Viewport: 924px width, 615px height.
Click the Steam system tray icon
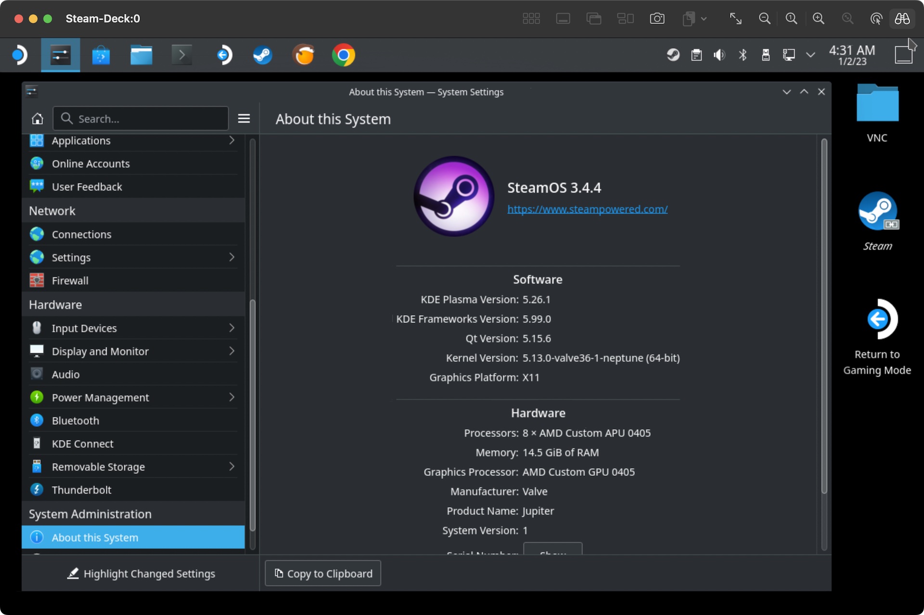tap(672, 54)
